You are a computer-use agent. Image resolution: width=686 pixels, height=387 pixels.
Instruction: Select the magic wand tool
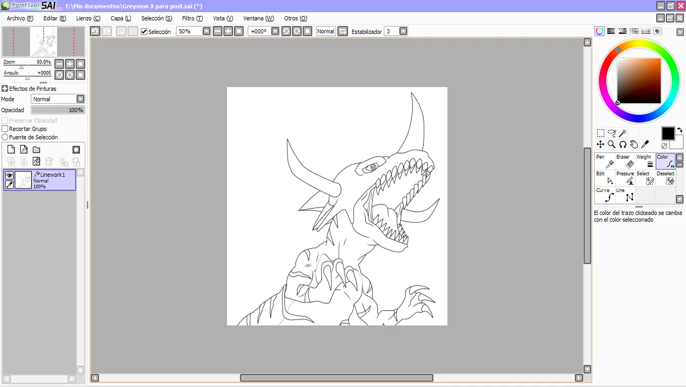(622, 133)
